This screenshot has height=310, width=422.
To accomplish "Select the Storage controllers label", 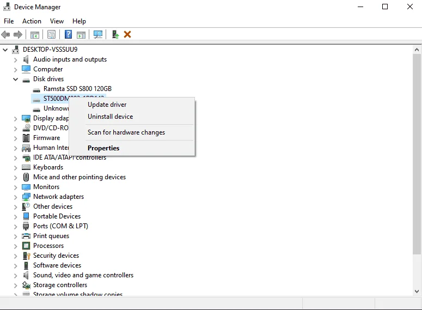I will (x=60, y=285).
